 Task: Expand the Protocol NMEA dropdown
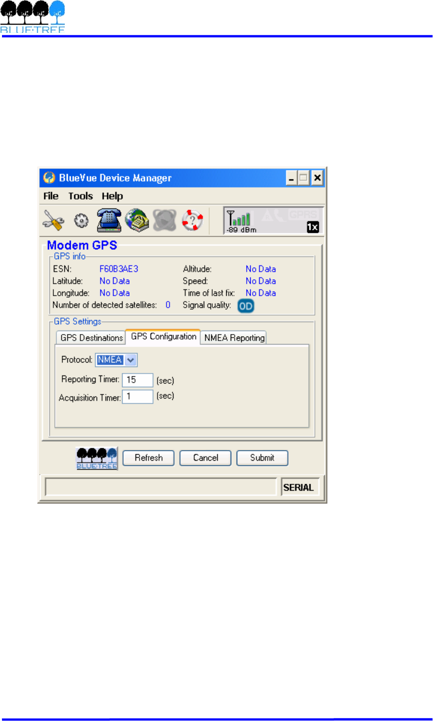[x=131, y=360]
